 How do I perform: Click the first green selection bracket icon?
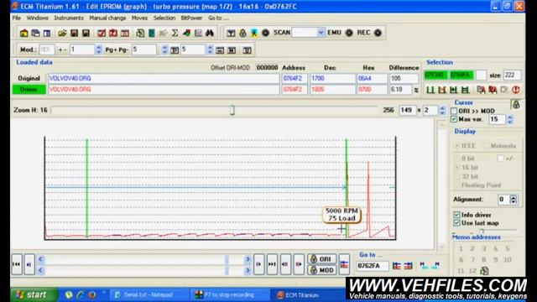click(430, 90)
